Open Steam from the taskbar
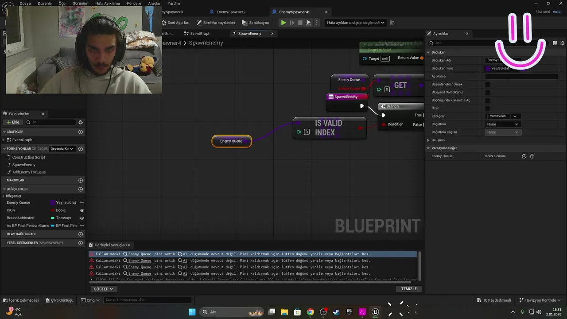This screenshot has width=567, height=319. (336, 312)
